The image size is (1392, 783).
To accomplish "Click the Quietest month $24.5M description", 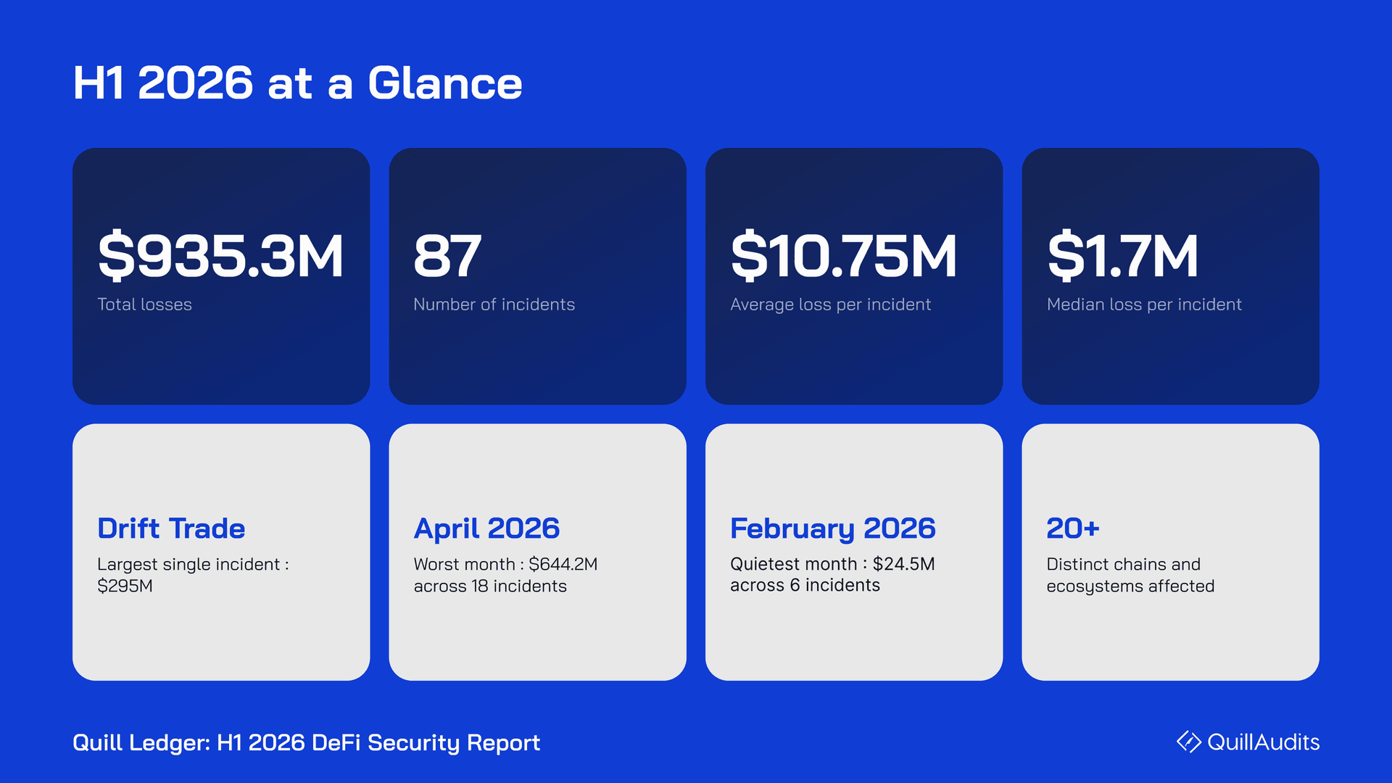I will pos(832,574).
